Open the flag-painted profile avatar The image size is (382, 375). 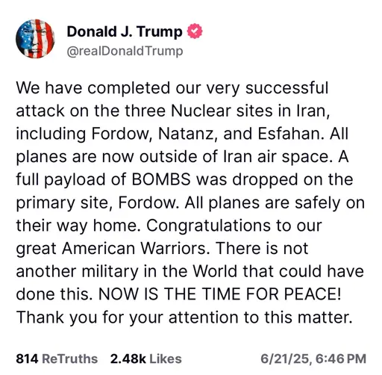(35, 39)
